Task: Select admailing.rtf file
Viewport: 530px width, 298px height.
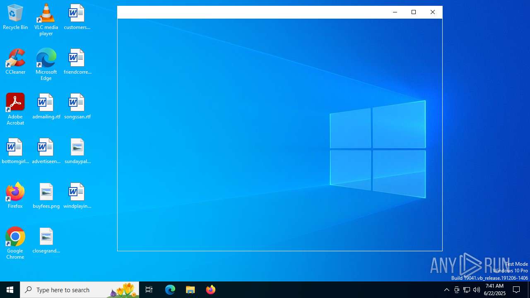Action: coord(46,107)
